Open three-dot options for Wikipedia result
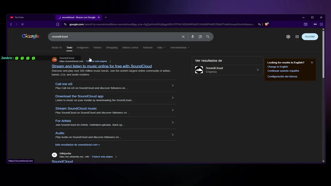 click(116, 157)
